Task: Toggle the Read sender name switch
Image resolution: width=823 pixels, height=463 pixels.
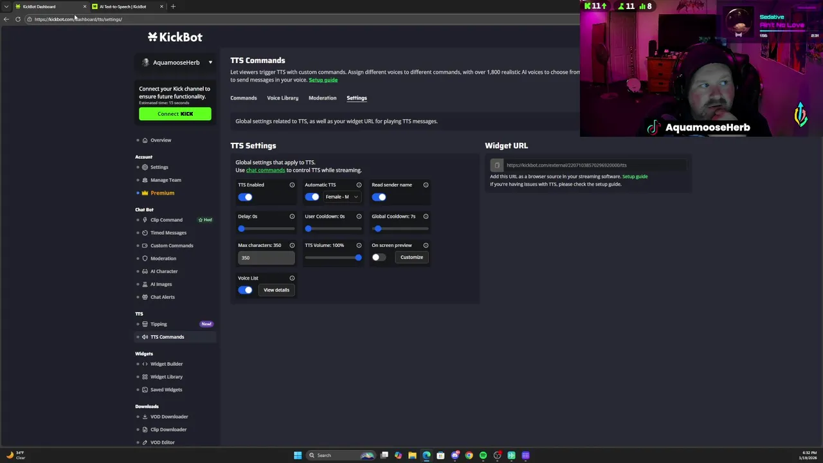Action: point(379,197)
